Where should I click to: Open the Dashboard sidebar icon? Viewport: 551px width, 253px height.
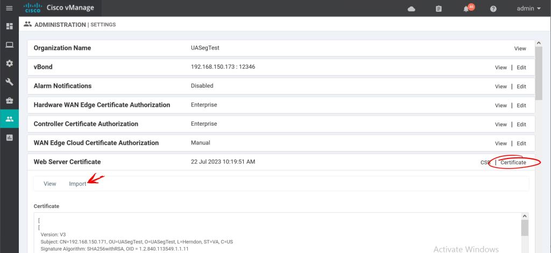pyautogui.click(x=9, y=26)
